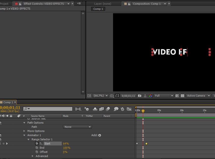Viewport: 215px width, 159px height.
Task: Enable stopwatch for the End property
Action: point(37,148)
